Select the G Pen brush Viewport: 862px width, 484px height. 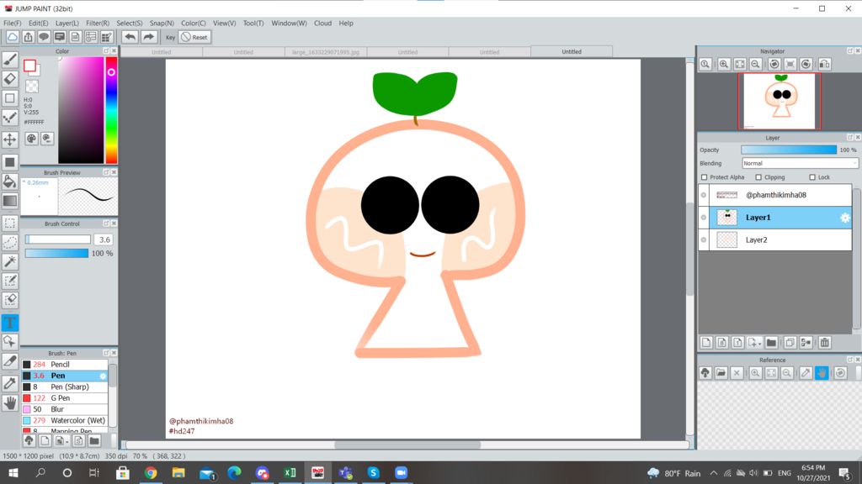tap(65, 397)
